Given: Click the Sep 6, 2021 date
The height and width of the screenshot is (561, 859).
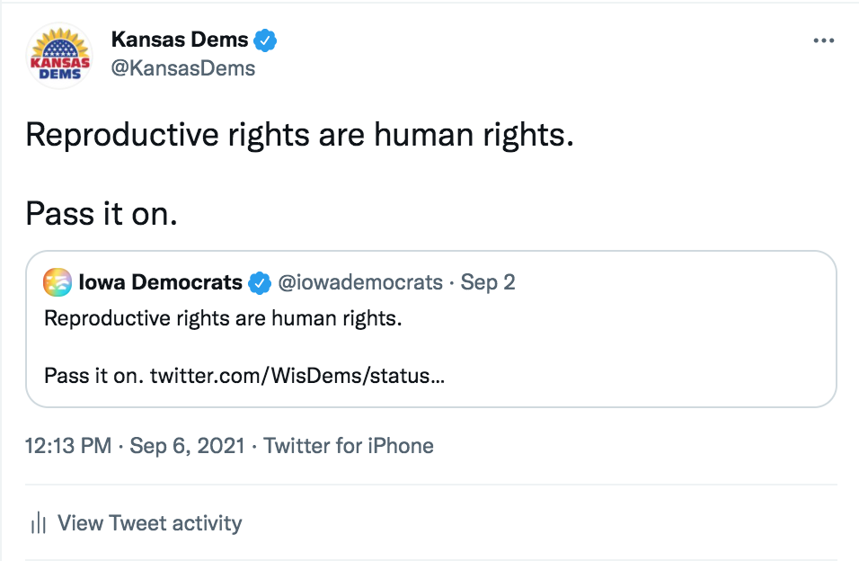Looking at the screenshot, I should click(x=187, y=446).
